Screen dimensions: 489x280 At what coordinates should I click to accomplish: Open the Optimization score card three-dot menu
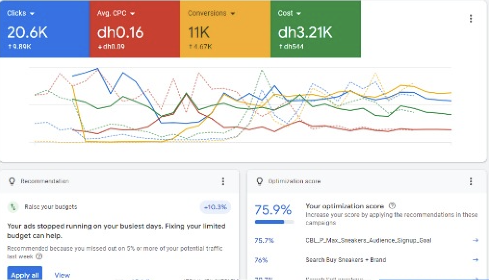click(x=470, y=181)
